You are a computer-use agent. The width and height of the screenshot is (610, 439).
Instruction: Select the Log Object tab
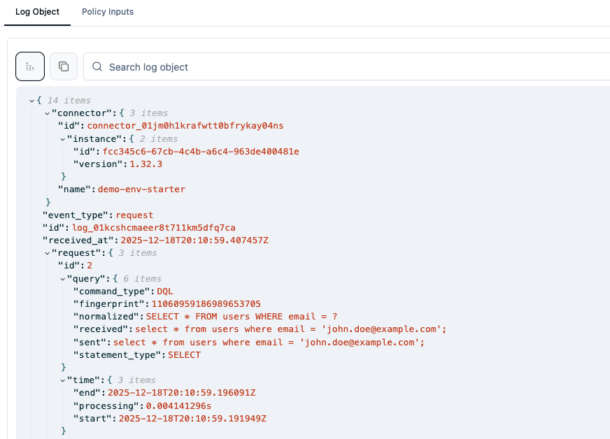click(x=37, y=12)
